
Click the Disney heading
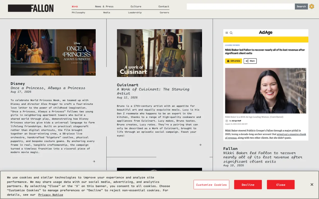[x=18, y=84]
